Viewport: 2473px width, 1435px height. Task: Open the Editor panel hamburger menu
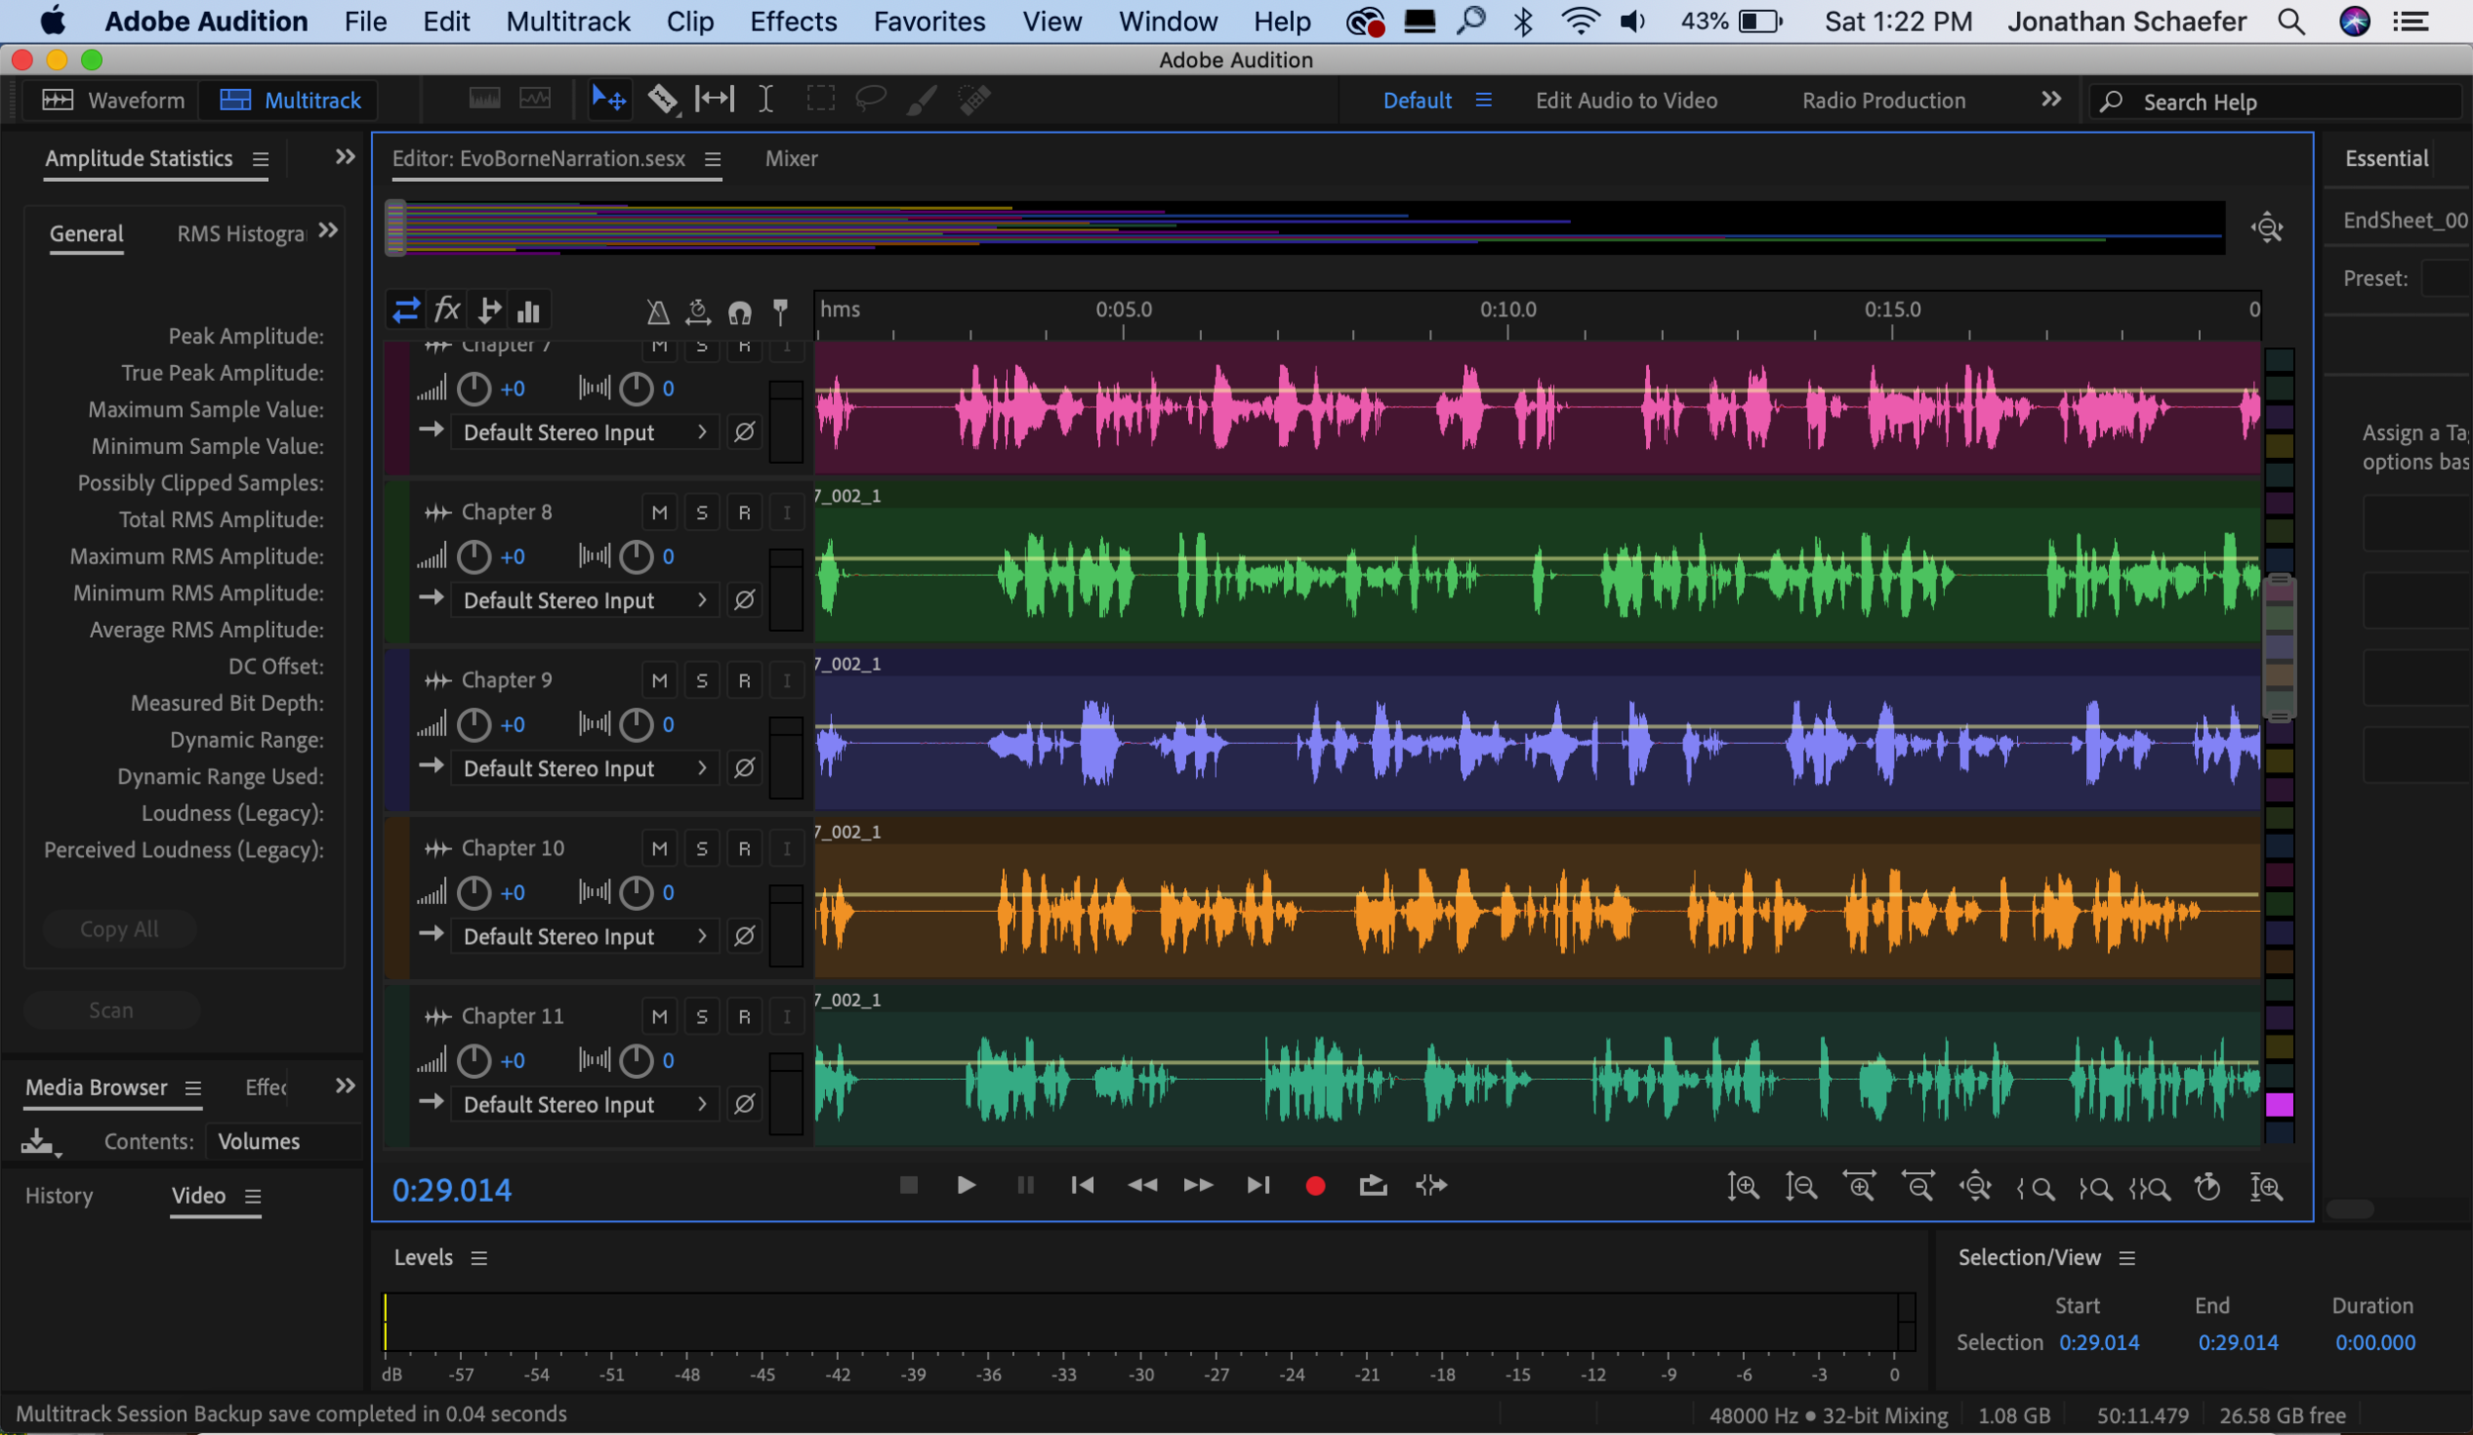click(x=713, y=159)
